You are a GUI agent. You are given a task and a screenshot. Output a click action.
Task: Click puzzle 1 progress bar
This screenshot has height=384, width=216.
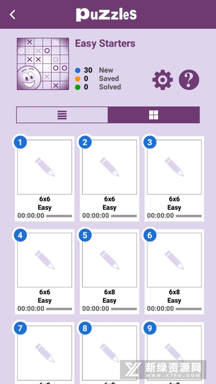(x=59, y=216)
